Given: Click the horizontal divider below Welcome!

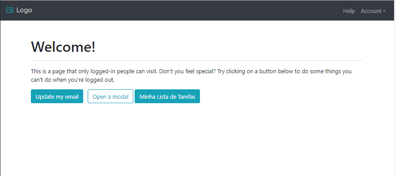Looking at the screenshot, I should (197, 61).
